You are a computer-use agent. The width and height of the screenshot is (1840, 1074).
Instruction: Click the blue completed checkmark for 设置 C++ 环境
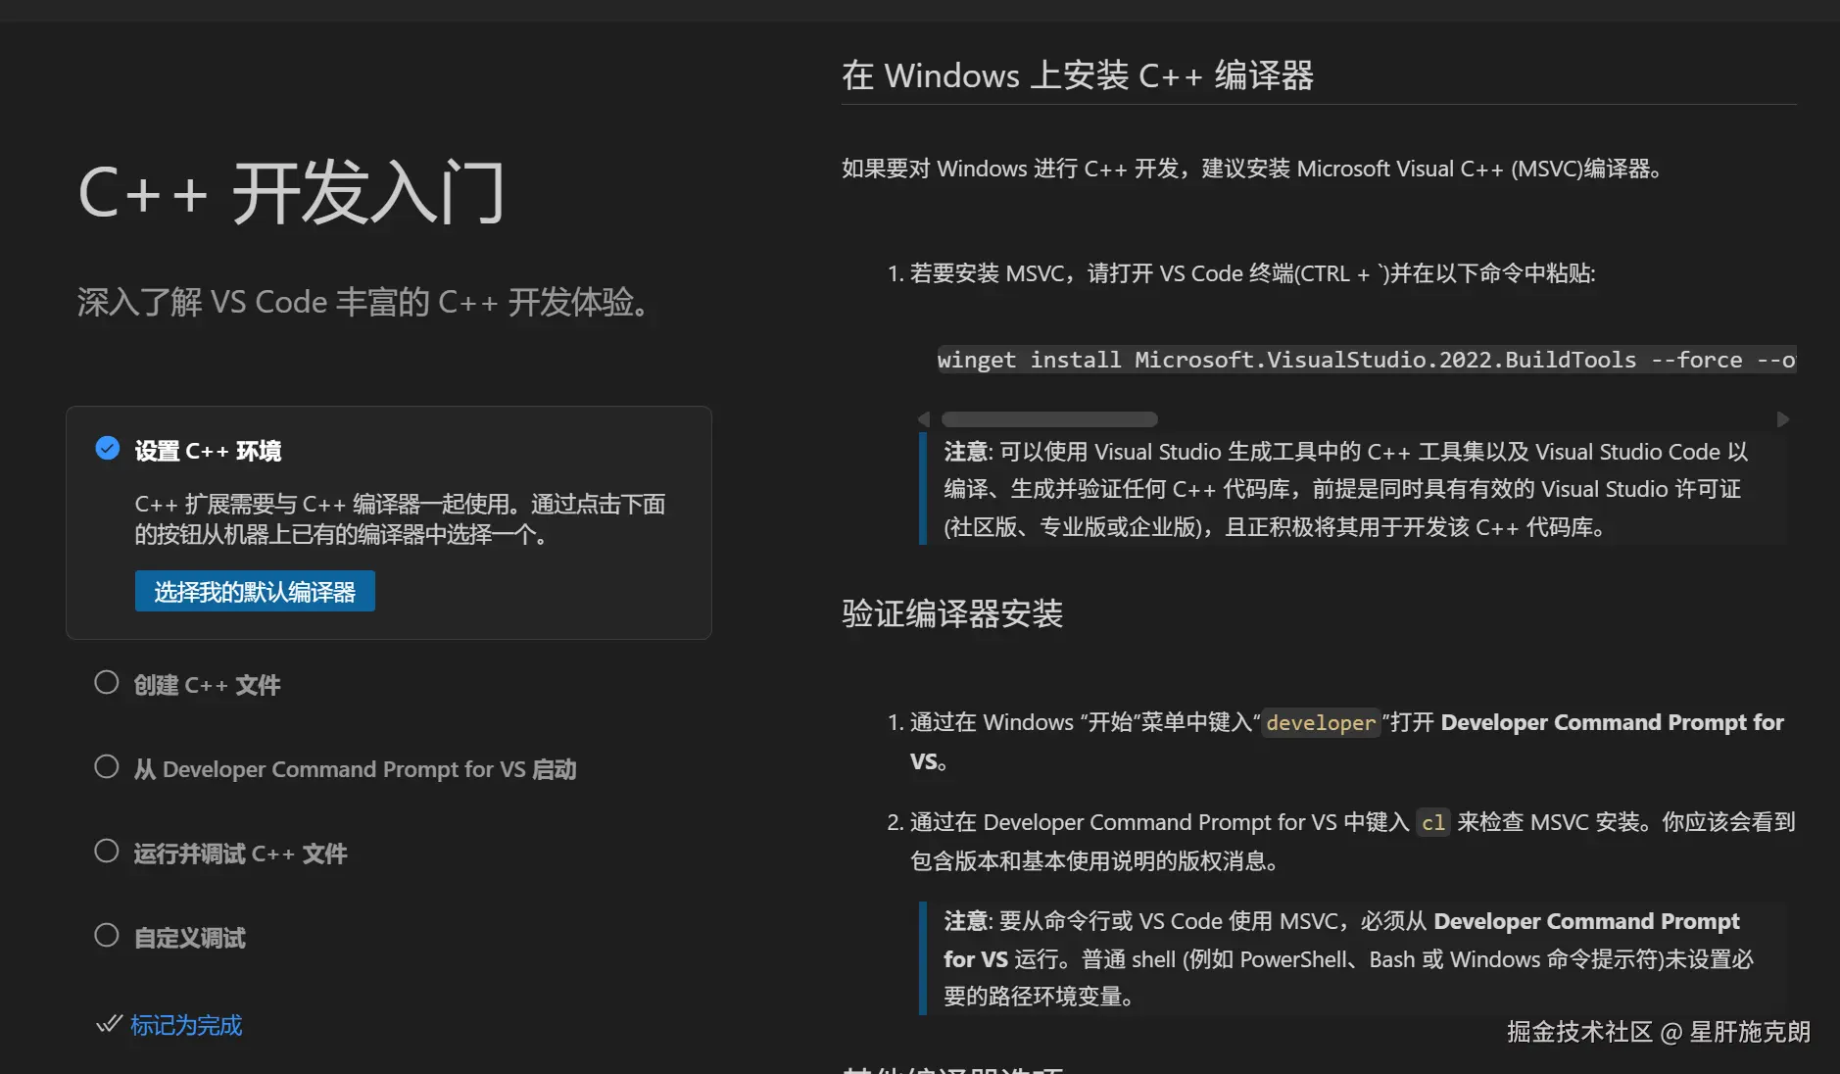[x=108, y=449]
